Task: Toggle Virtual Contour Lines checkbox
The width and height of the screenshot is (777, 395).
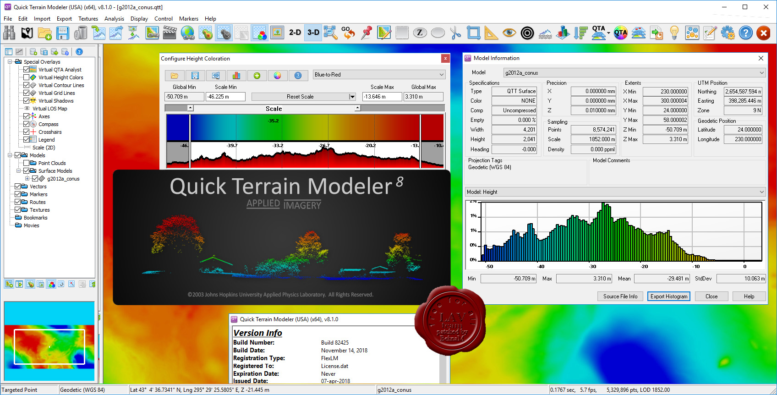Action: point(27,85)
